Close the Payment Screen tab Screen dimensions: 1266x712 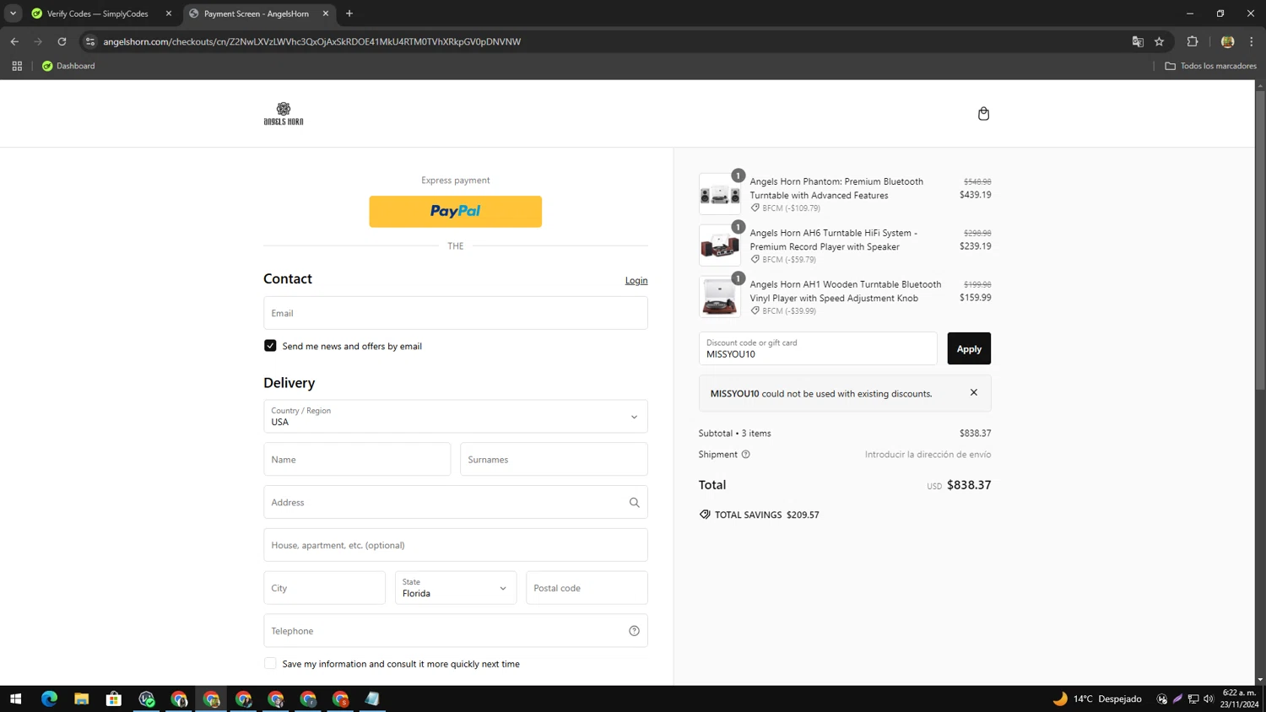click(326, 13)
